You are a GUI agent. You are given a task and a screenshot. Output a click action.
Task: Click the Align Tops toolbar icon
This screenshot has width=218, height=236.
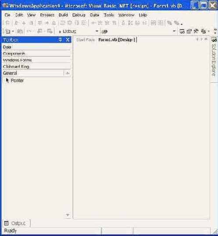point(40,23)
